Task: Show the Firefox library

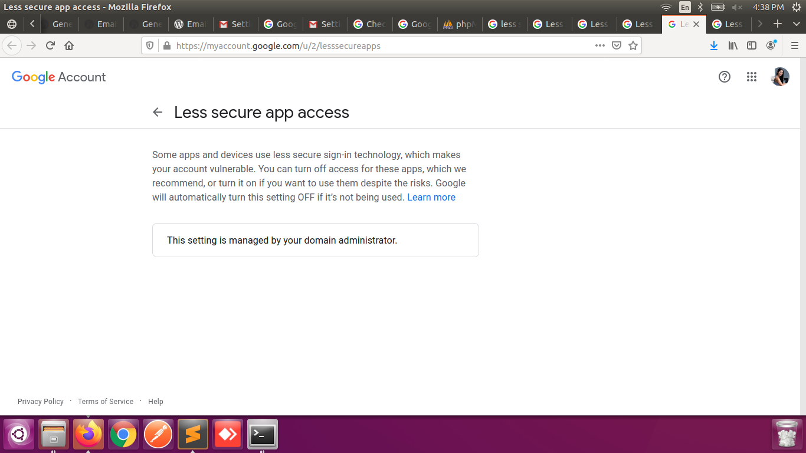Action: pyautogui.click(x=733, y=45)
